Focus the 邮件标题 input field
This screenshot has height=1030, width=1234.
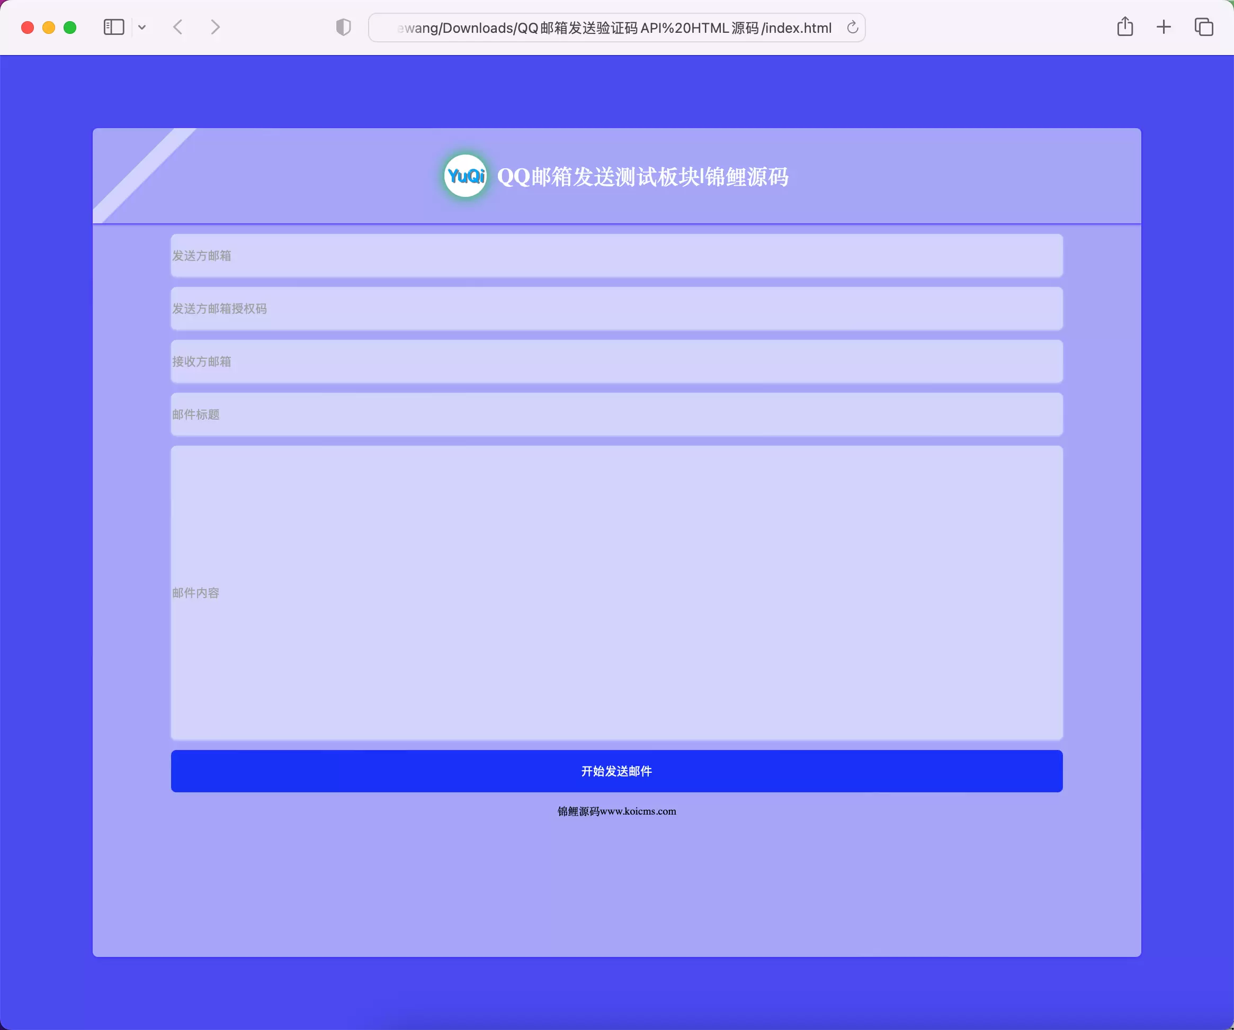(x=616, y=414)
